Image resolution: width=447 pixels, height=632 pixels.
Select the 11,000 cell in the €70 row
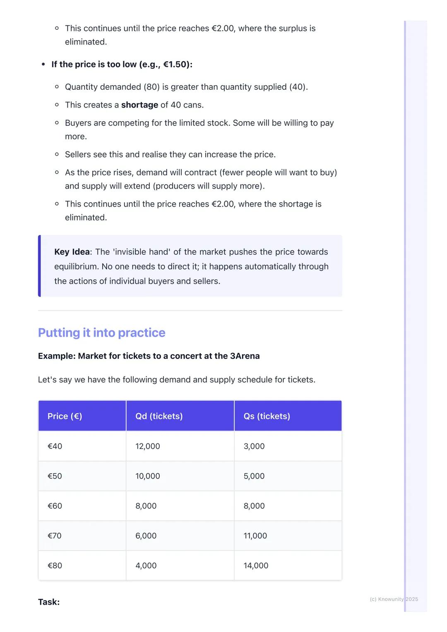(255, 536)
